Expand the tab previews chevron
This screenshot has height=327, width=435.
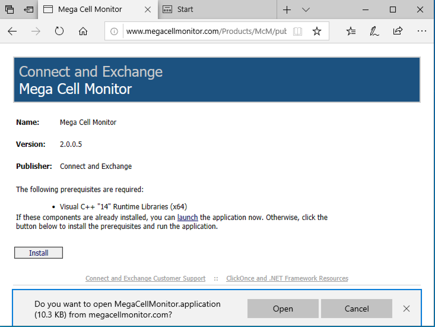[x=306, y=10]
